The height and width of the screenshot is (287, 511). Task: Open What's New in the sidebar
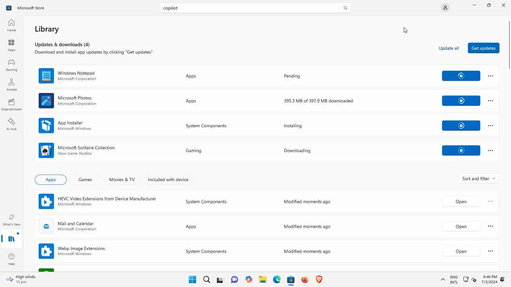(x=11, y=220)
